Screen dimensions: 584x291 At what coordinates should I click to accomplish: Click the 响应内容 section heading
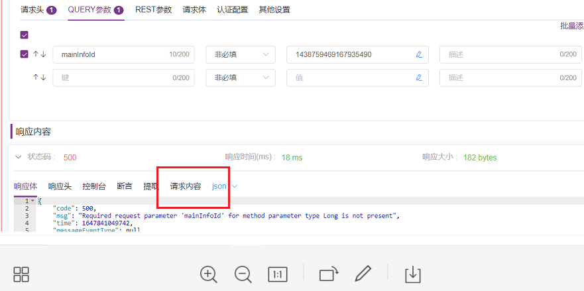[x=33, y=131]
